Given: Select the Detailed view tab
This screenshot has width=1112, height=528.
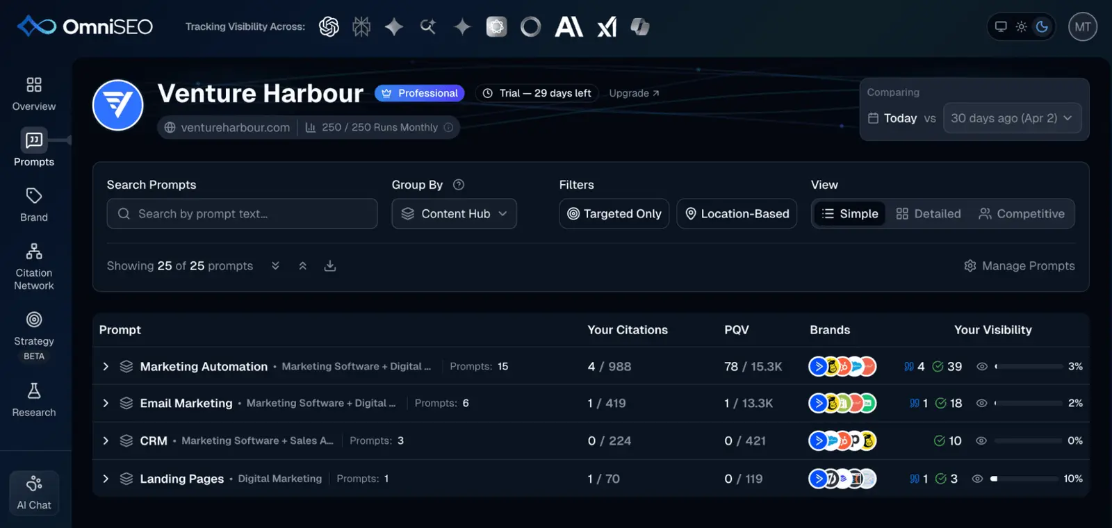Looking at the screenshot, I should pyautogui.click(x=929, y=214).
